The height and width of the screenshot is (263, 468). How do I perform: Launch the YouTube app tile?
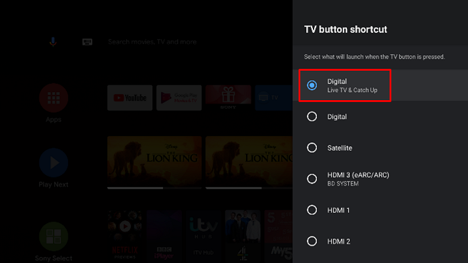[x=130, y=97]
